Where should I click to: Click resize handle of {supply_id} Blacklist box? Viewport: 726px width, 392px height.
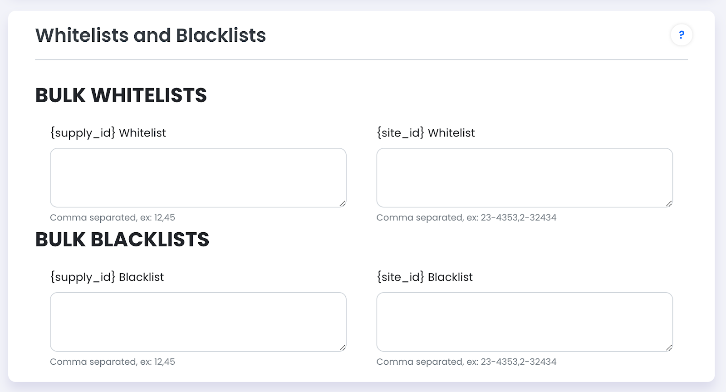tap(343, 348)
